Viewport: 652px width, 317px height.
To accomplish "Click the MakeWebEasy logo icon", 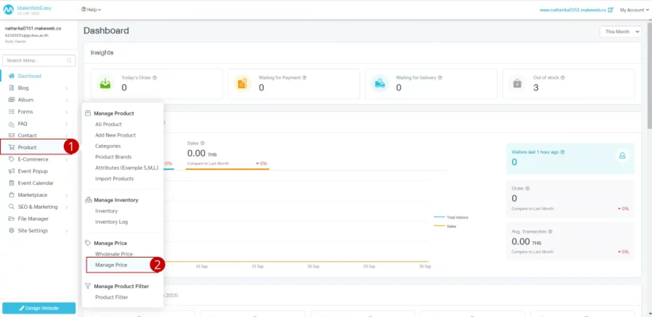I will (x=8, y=10).
